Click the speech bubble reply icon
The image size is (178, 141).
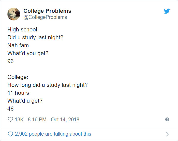(x=10, y=134)
